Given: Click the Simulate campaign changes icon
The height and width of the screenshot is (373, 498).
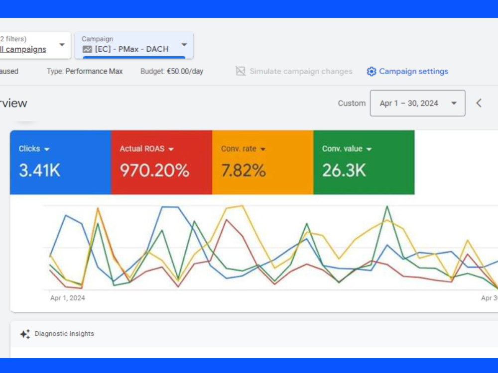Looking at the screenshot, I should [241, 71].
